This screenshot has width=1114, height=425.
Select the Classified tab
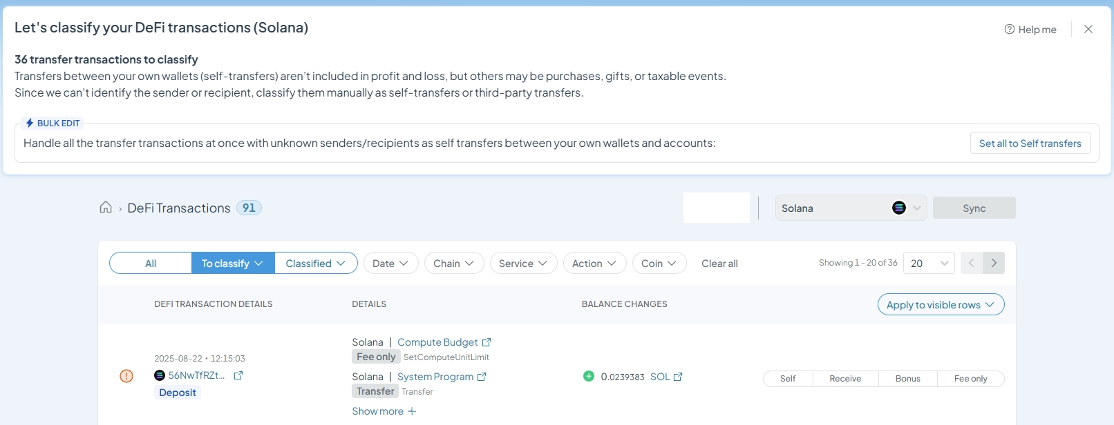click(316, 263)
